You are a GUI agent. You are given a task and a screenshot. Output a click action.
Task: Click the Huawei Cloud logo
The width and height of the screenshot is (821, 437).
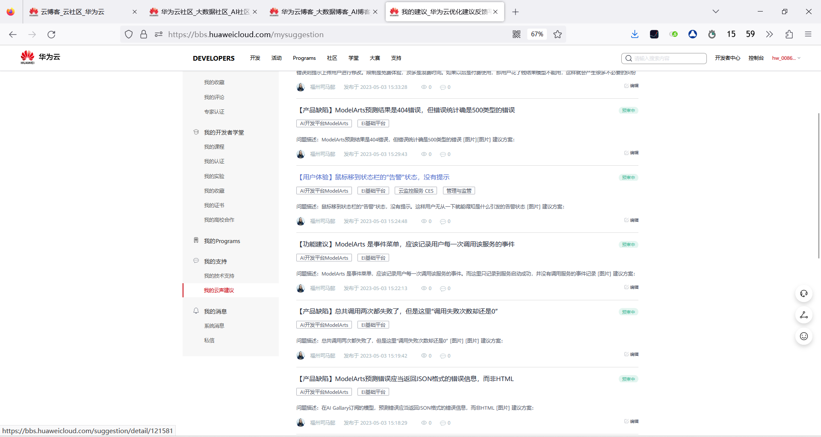40,57
